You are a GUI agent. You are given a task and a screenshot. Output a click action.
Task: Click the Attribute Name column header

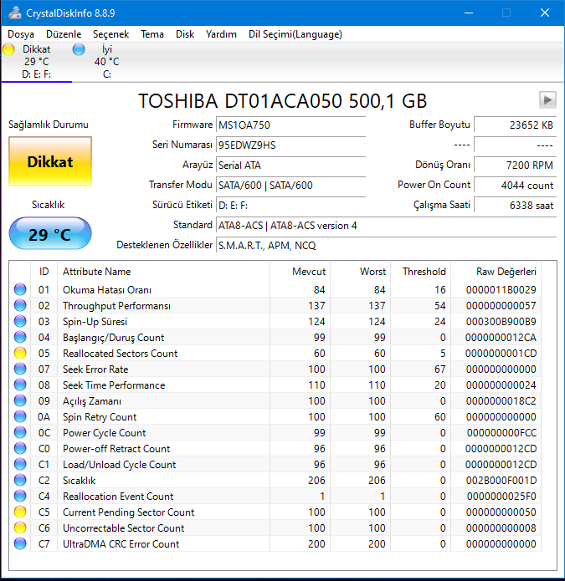pos(163,272)
